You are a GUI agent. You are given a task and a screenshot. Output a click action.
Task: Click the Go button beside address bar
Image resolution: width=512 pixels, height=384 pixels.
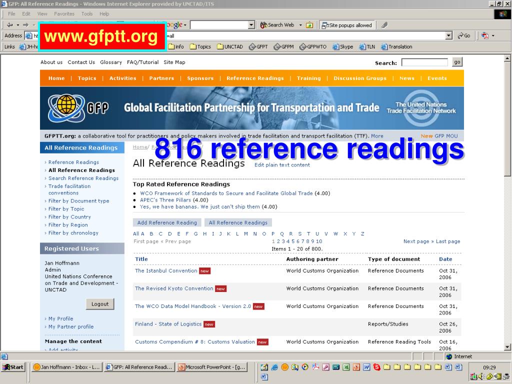(464, 35)
